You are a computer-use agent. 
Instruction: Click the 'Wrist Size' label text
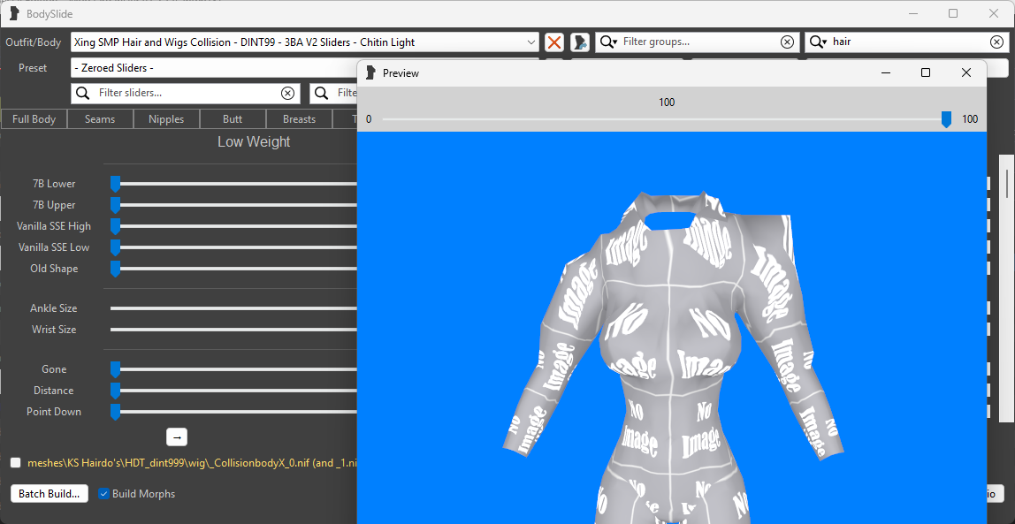point(55,330)
